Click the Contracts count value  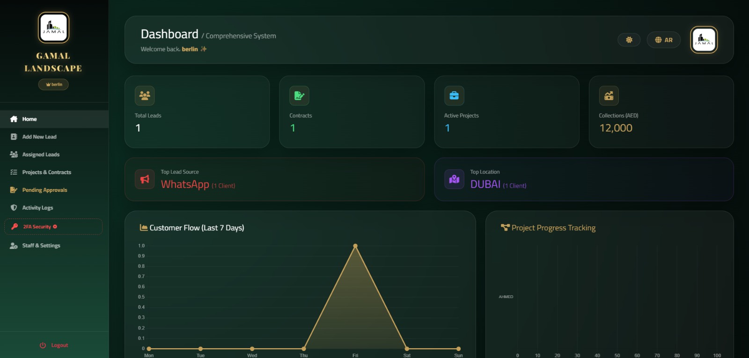293,128
